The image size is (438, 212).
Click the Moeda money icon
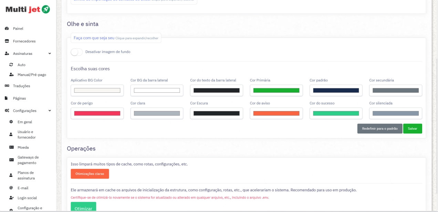click(x=11, y=148)
